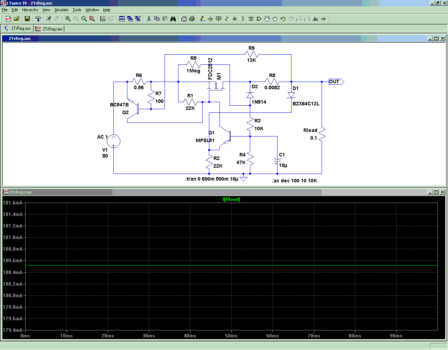The height and width of the screenshot is (350, 448).
Task: Click the Mirror component icon
Action: (x=307, y=19)
